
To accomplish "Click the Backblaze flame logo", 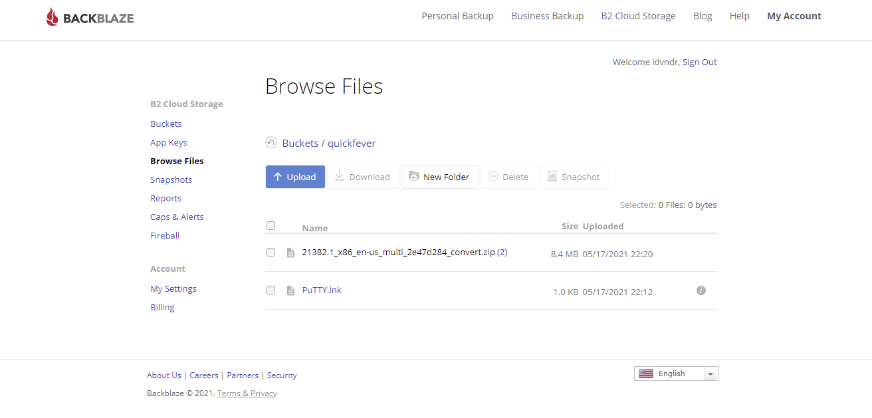I will coord(53,17).
